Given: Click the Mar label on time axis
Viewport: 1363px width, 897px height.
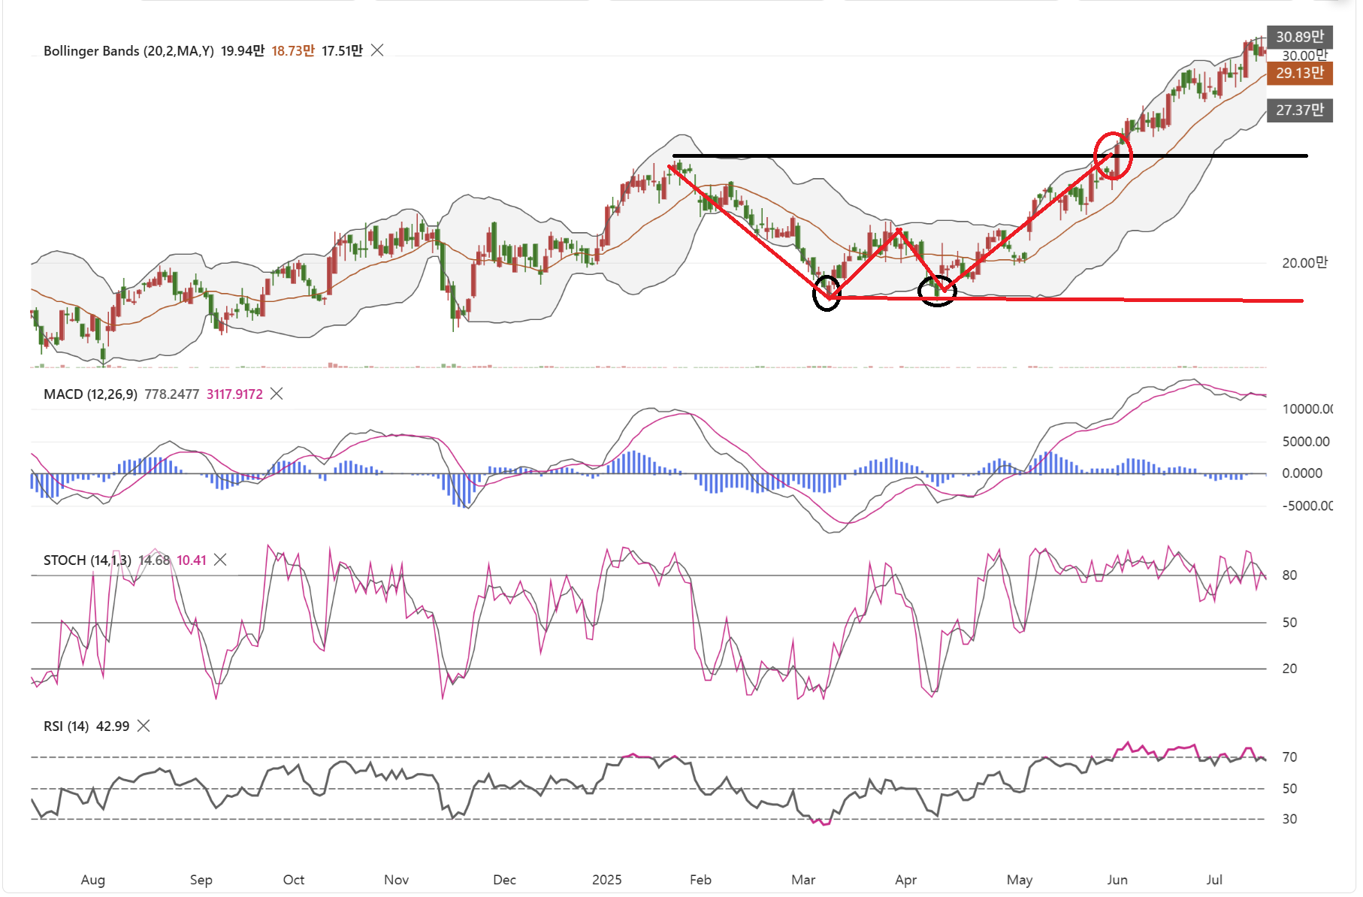Looking at the screenshot, I should click(803, 879).
